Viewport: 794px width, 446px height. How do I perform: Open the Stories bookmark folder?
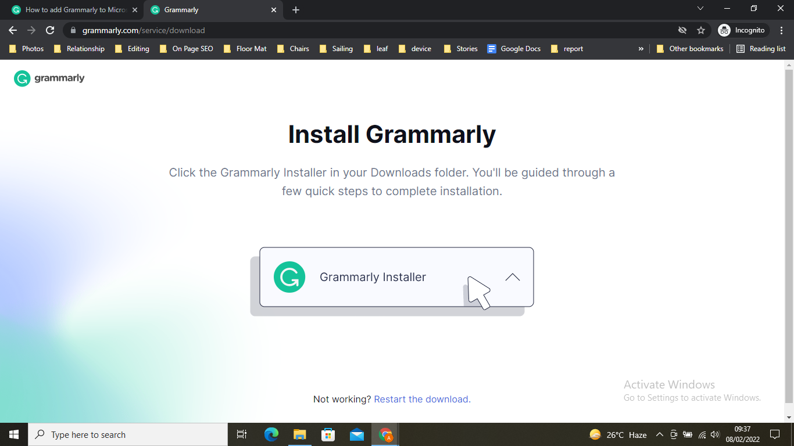(x=461, y=49)
